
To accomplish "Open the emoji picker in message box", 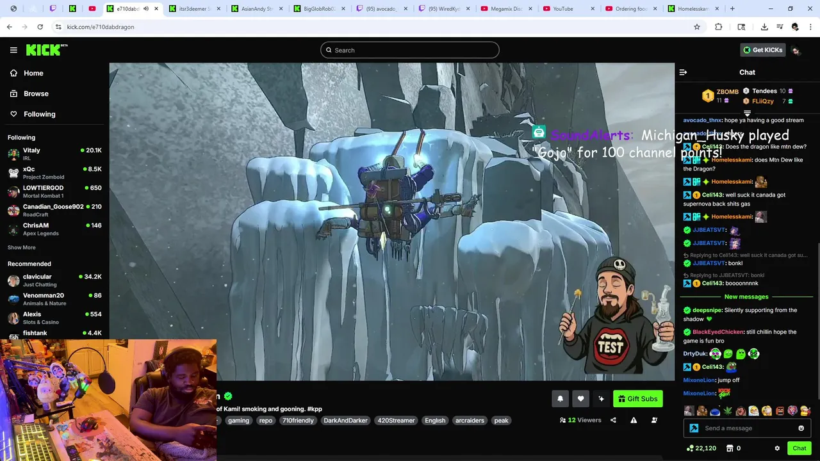I will pyautogui.click(x=801, y=428).
